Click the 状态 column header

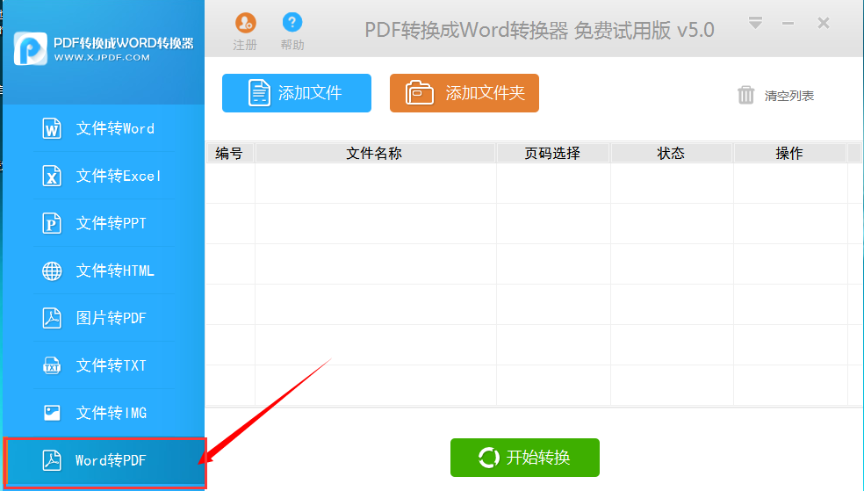click(671, 153)
